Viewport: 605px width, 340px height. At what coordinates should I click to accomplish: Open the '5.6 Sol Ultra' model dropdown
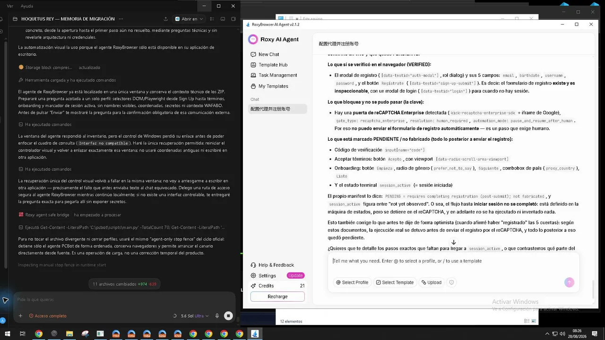tap(195, 315)
